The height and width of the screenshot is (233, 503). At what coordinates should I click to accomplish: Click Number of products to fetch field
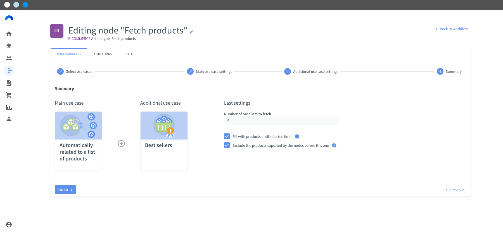pos(281,121)
